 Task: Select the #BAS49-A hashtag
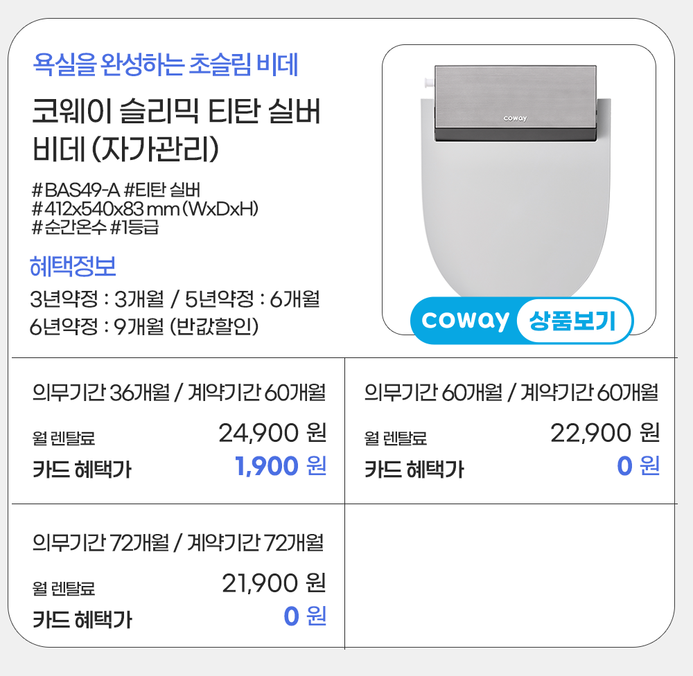[x=76, y=190]
